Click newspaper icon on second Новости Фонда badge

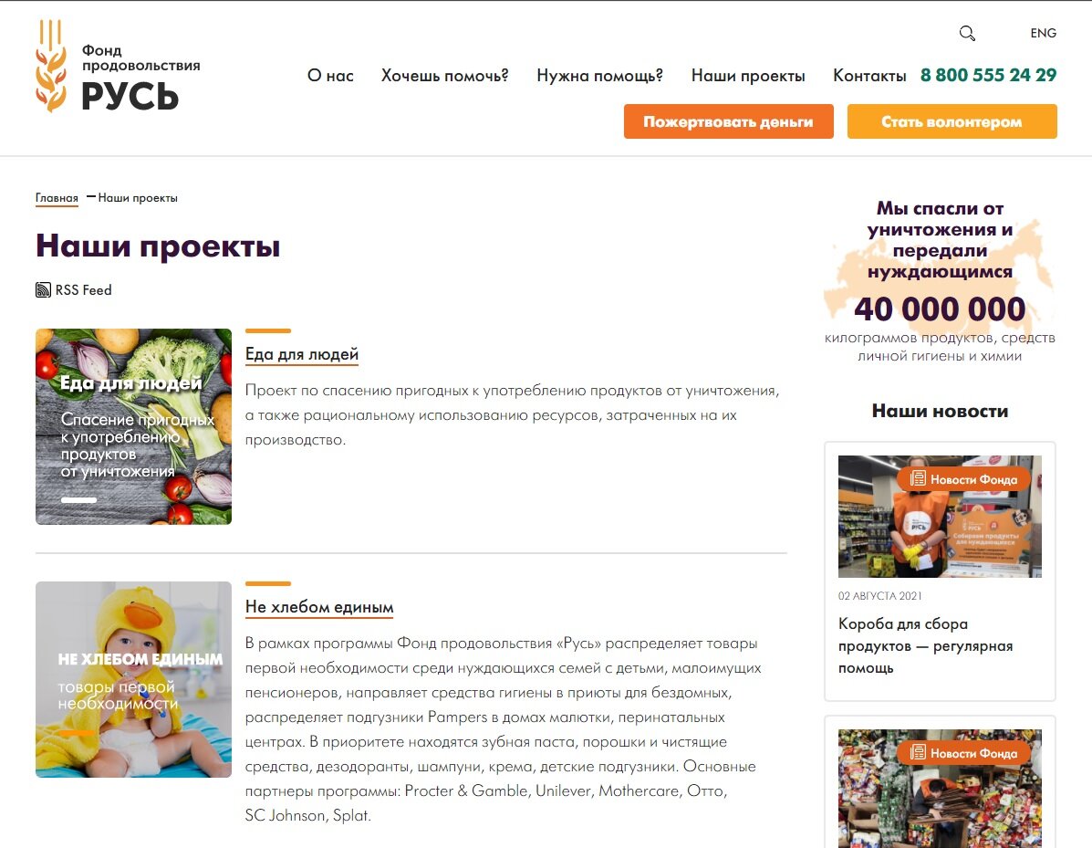(x=918, y=752)
